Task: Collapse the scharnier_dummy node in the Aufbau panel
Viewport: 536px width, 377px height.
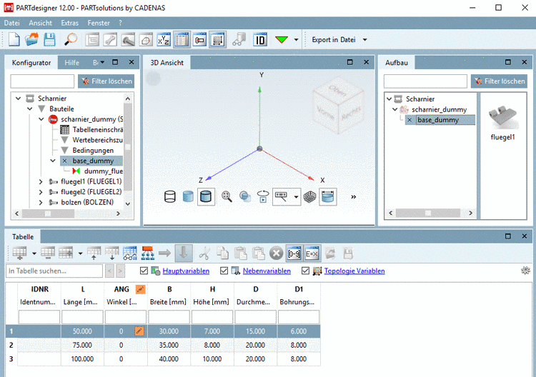Action: 394,109
